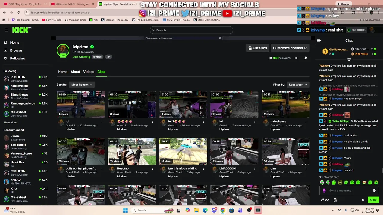The width and height of the screenshot is (383, 215).
Task: Open Google Chrome from the taskbar
Action: (223, 210)
